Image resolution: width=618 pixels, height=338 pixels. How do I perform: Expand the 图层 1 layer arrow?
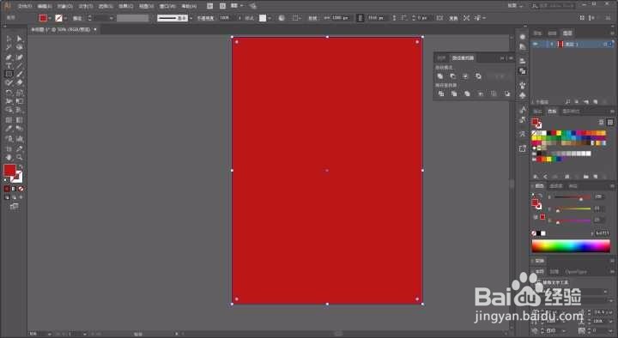tap(551, 44)
